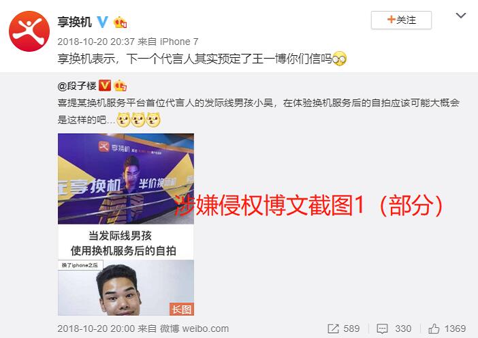Open the 微博 weibo.com source link

pyautogui.click(x=194, y=328)
